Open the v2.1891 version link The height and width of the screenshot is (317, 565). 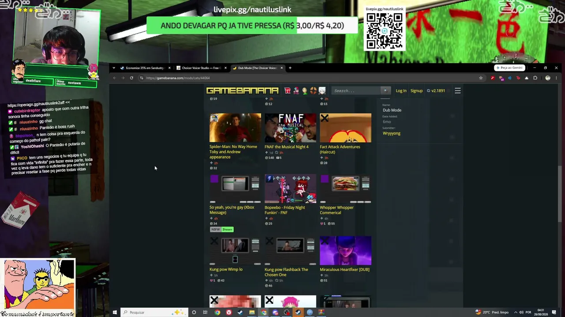(x=436, y=91)
